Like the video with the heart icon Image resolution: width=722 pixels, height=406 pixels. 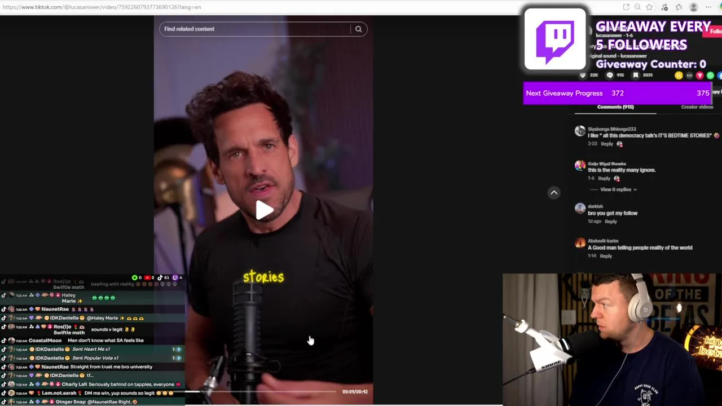point(583,75)
